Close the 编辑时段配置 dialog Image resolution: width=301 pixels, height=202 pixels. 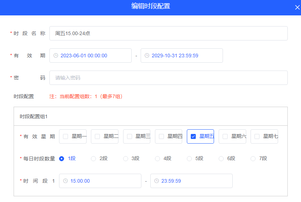297,8
